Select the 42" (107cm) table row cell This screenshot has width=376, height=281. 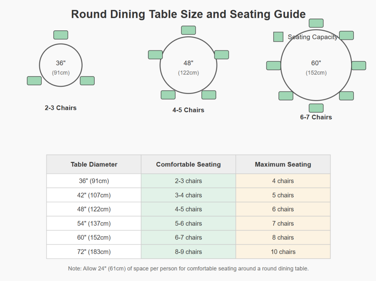point(94,195)
